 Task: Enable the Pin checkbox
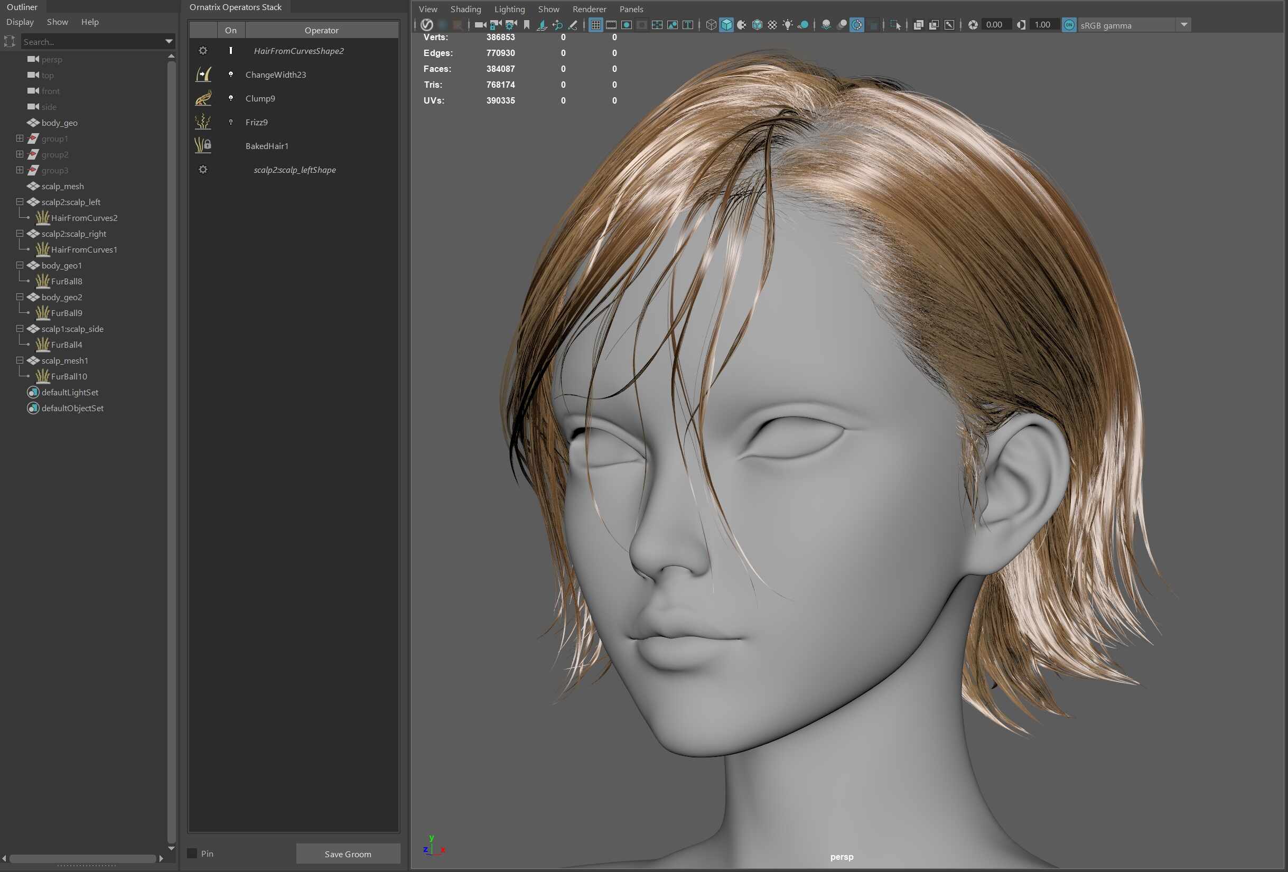[x=192, y=853]
